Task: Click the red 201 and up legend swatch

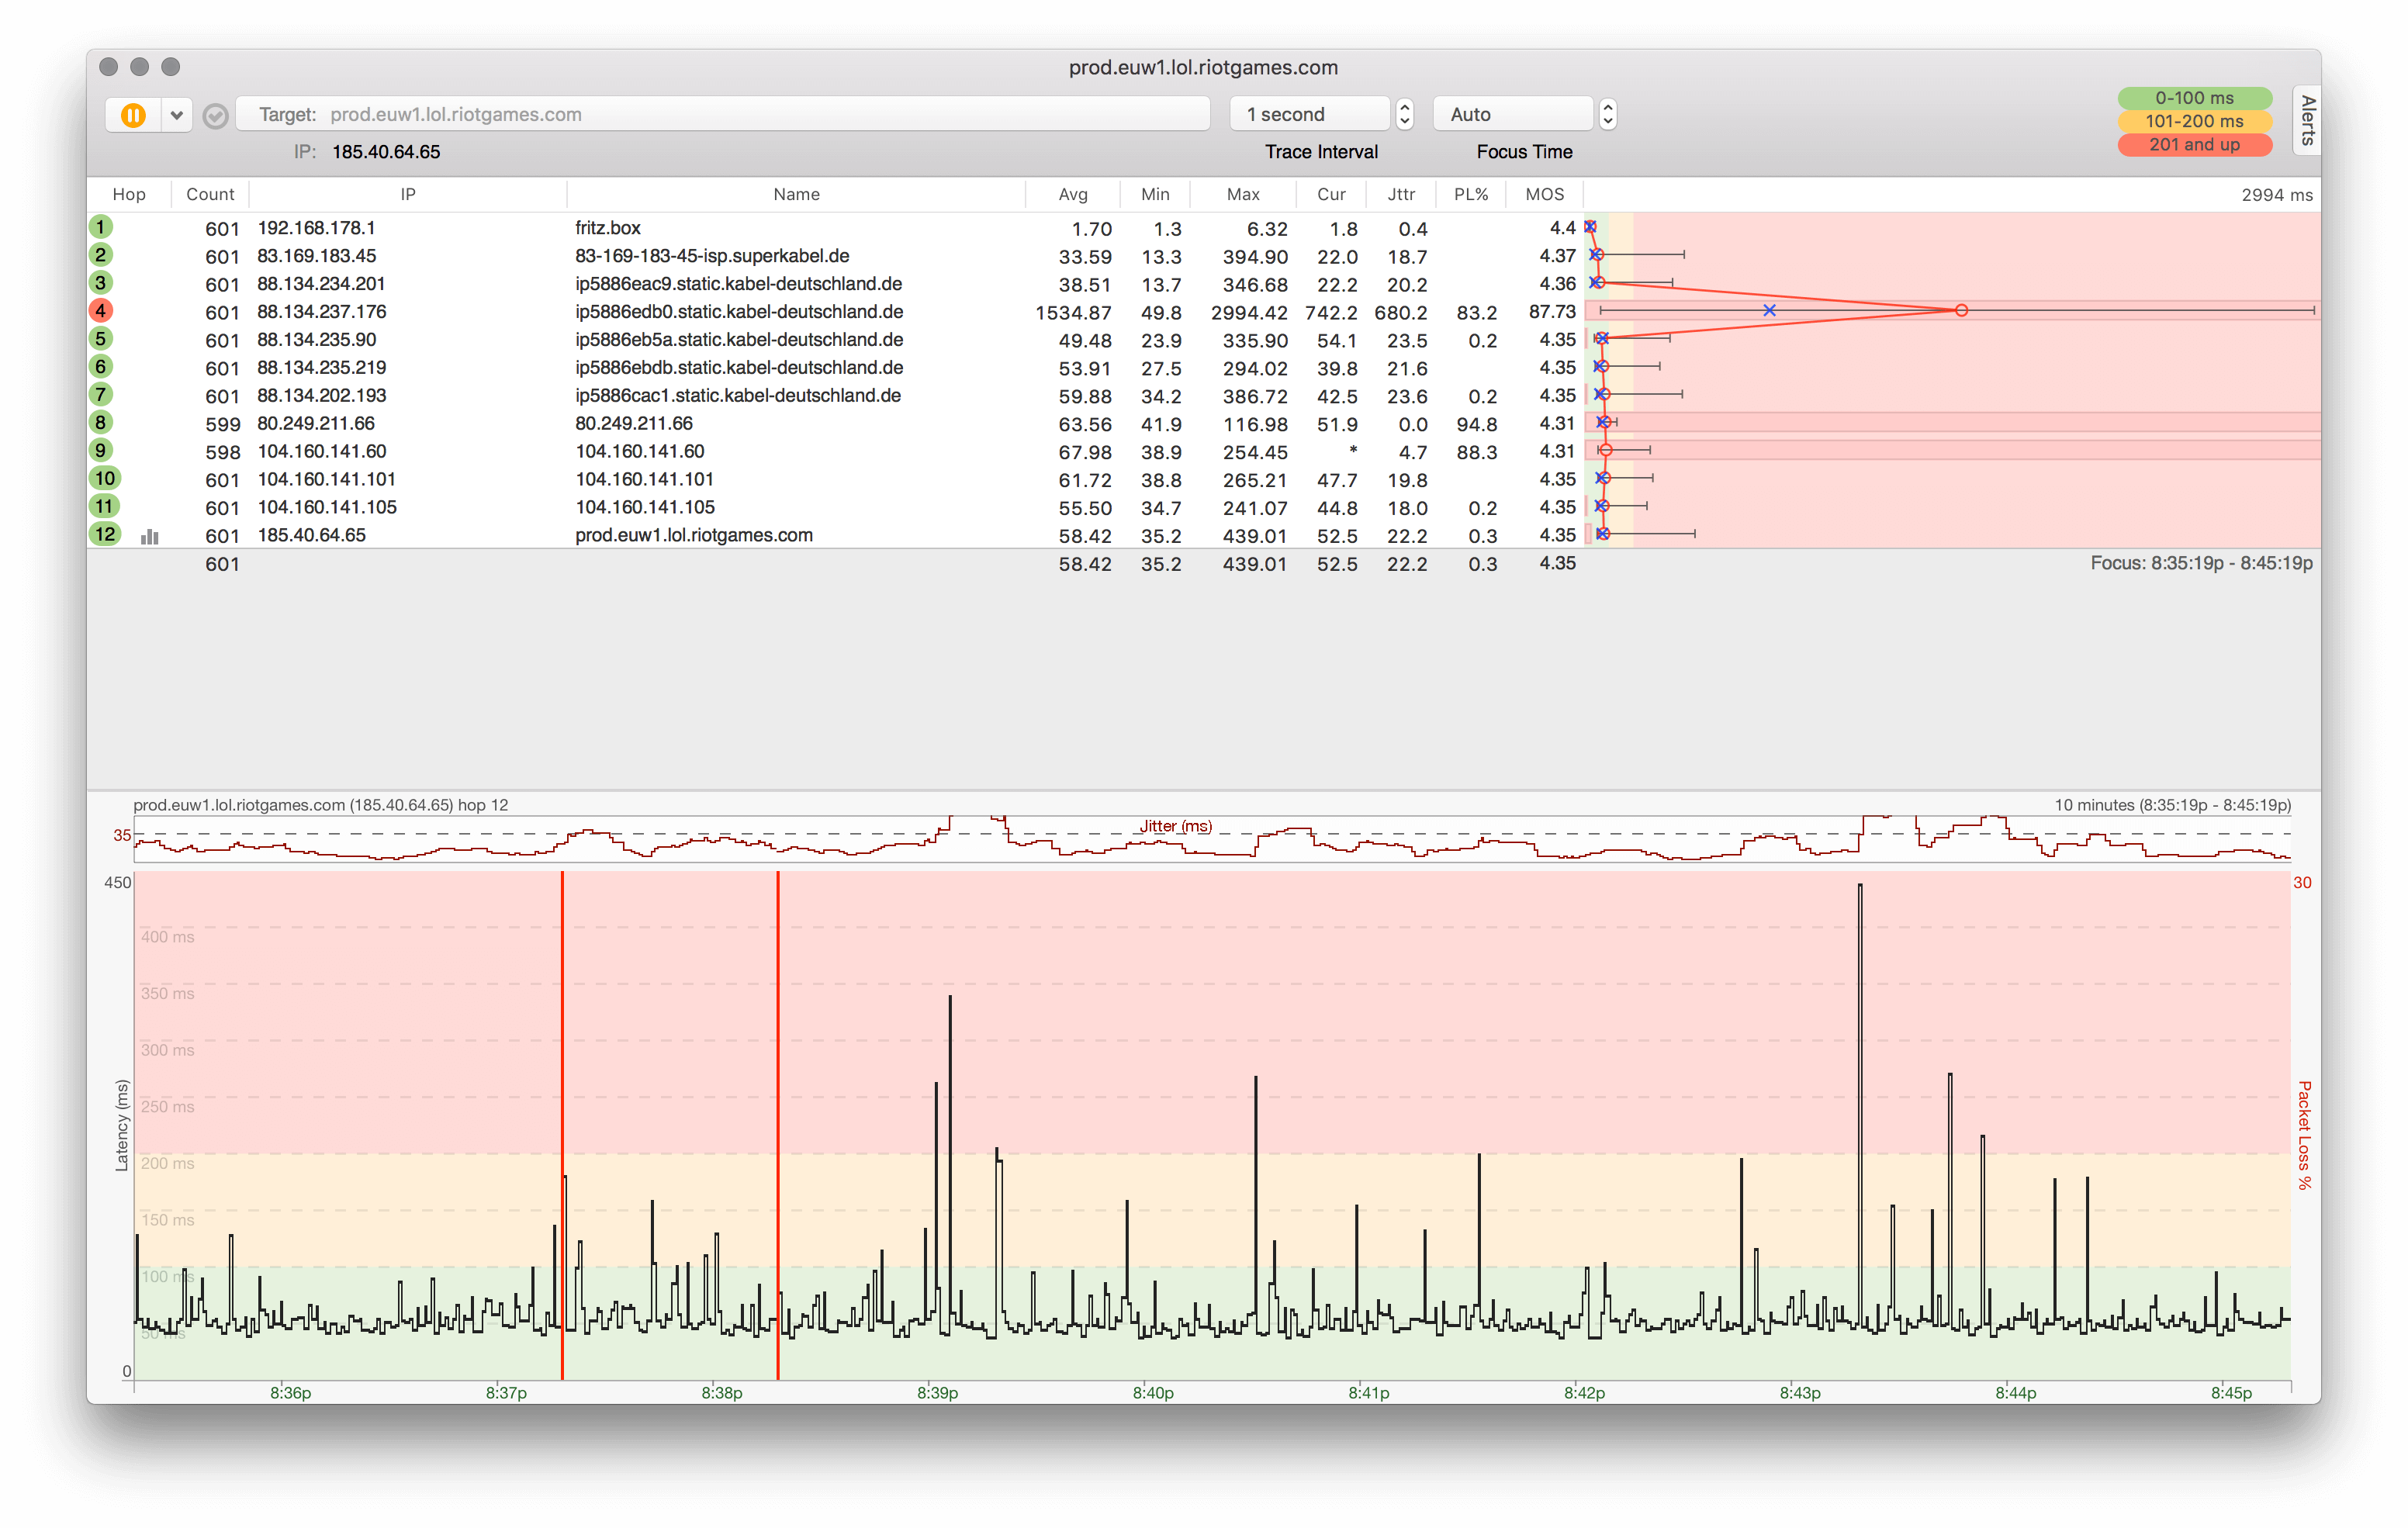Action: [2194, 145]
